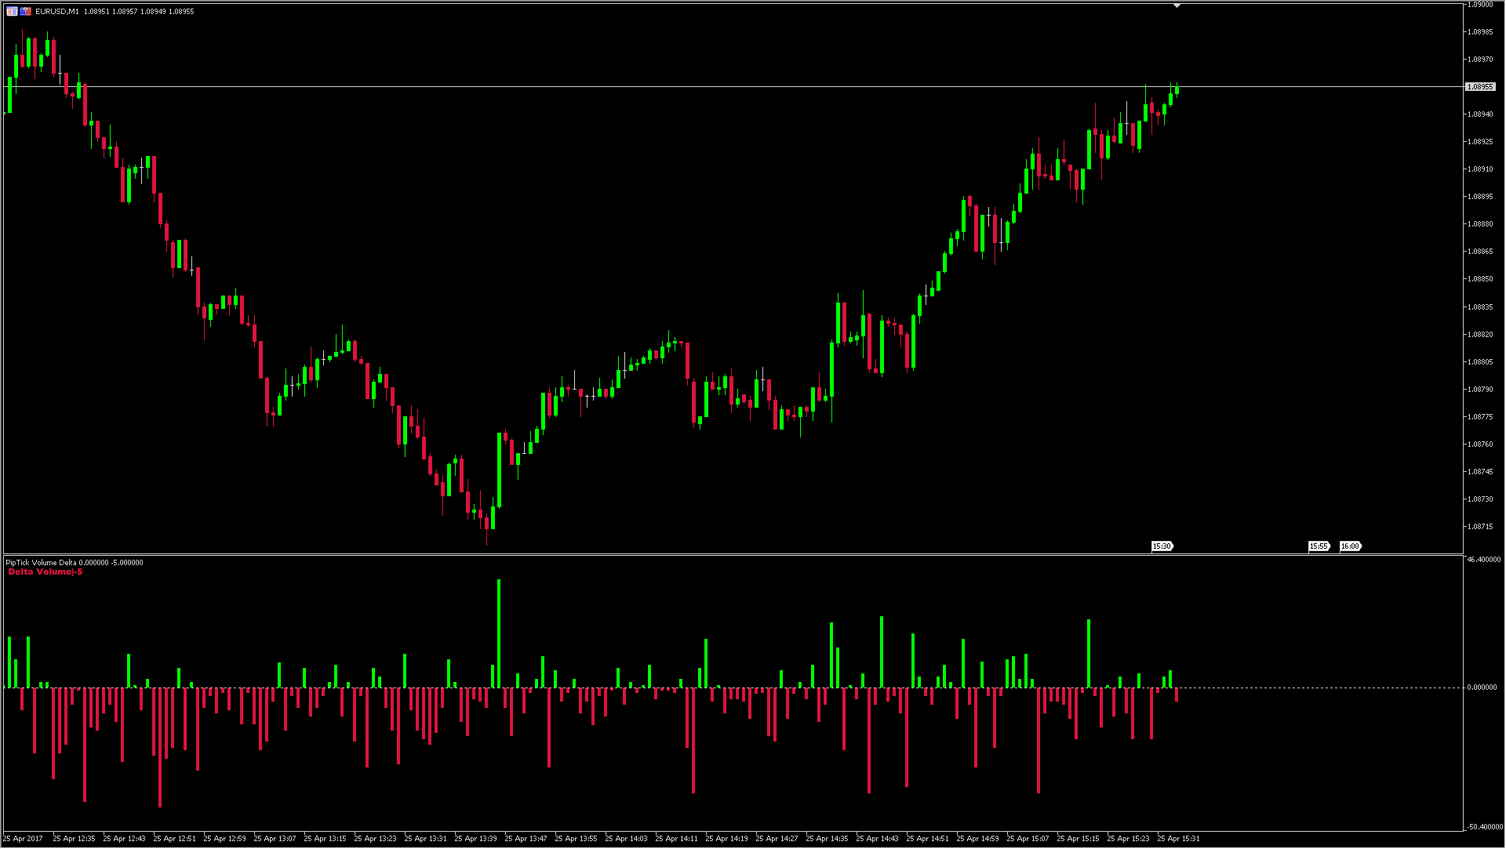This screenshot has height=849, width=1506.
Task: Click the 25 Apr 15:31 time axis label
Action: (1179, 839)
